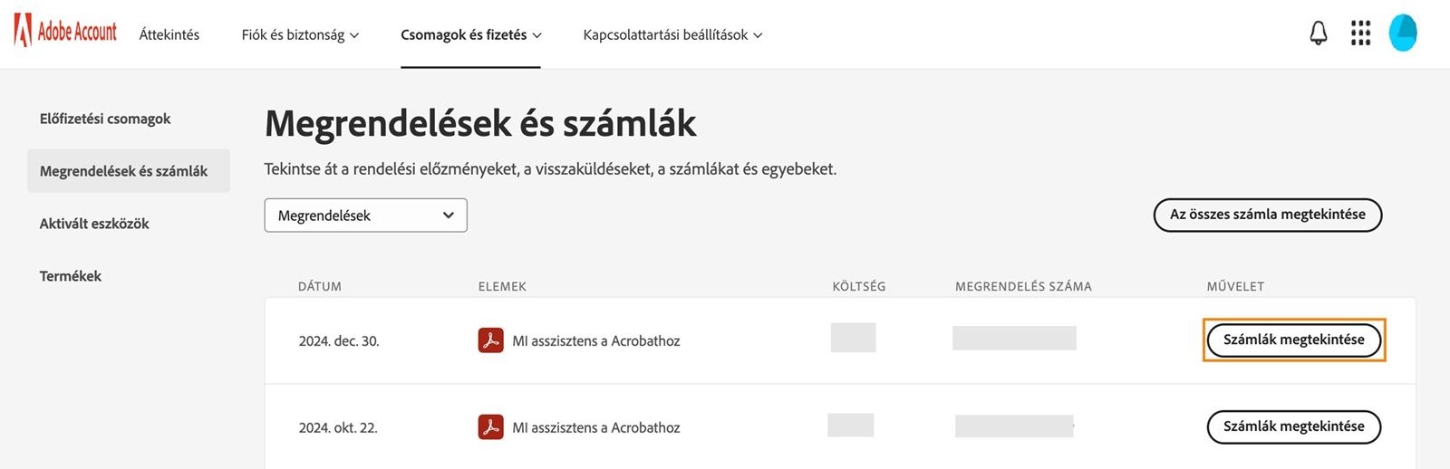Click Az összes számla megtekintése button
Viewport: 1450px width, 469px height.
[x=1267, y=215]
